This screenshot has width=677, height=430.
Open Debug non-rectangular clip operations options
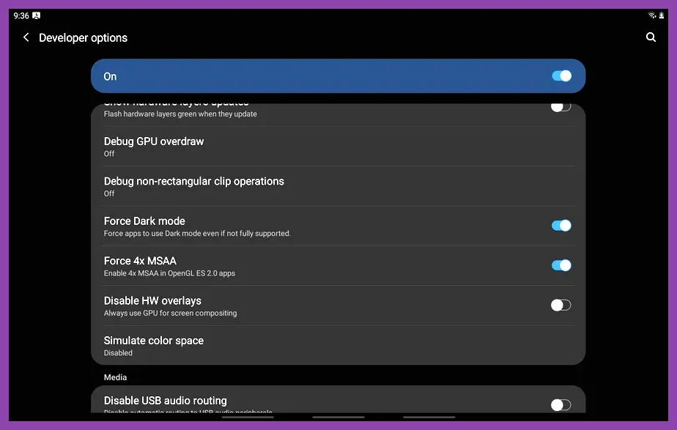click(x=338, y=186)
